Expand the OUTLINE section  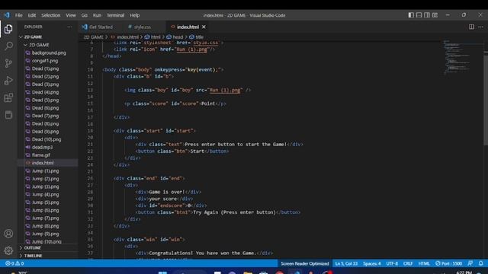pyautogui.click(x=32, y=248)
